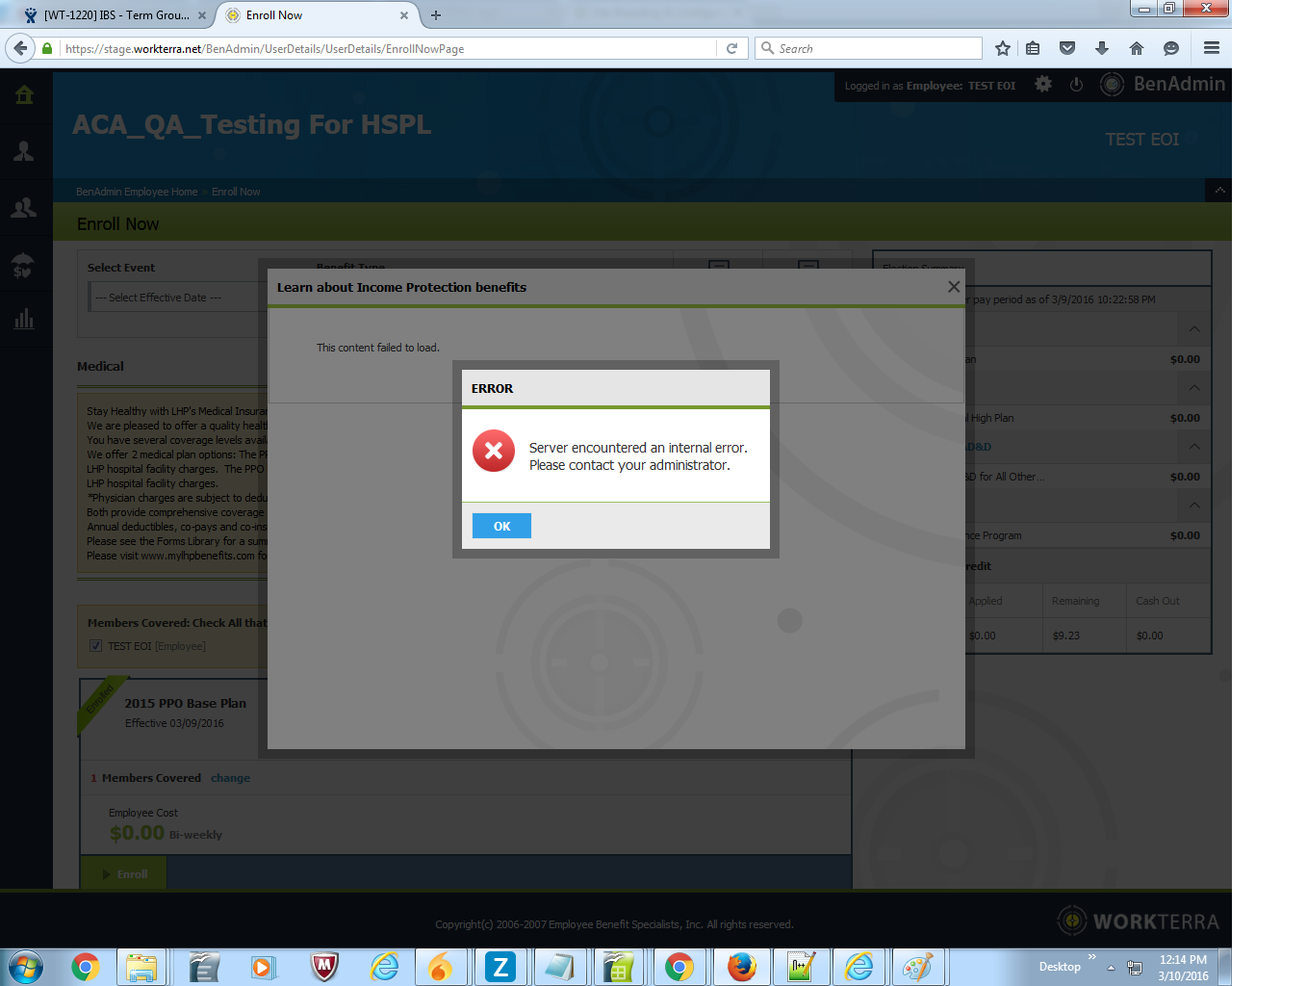
Task: Collapse the first Election Summary section chevron
Action: coord(1193,329)
